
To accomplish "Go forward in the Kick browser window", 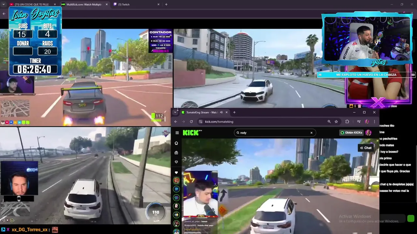I will coord(183,122).
